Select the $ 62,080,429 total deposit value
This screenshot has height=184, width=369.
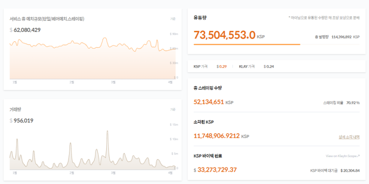pyautogui.click(x=25, y=30)
